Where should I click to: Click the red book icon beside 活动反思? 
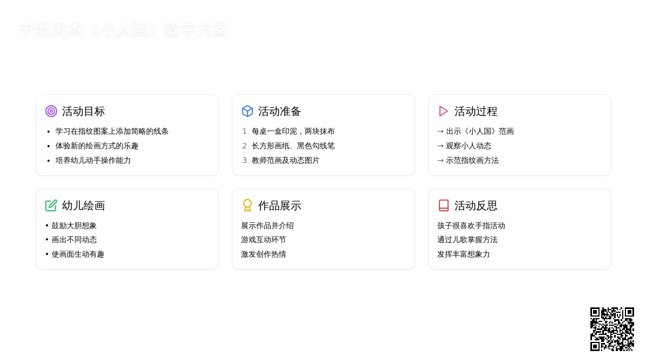[x=444, y=205]
